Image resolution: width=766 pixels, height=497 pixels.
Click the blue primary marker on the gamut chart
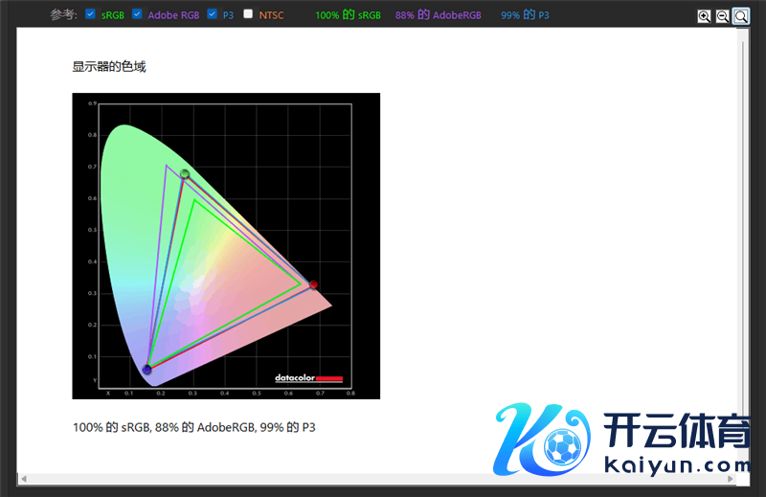pyautogui.click(x=147, y=370)
